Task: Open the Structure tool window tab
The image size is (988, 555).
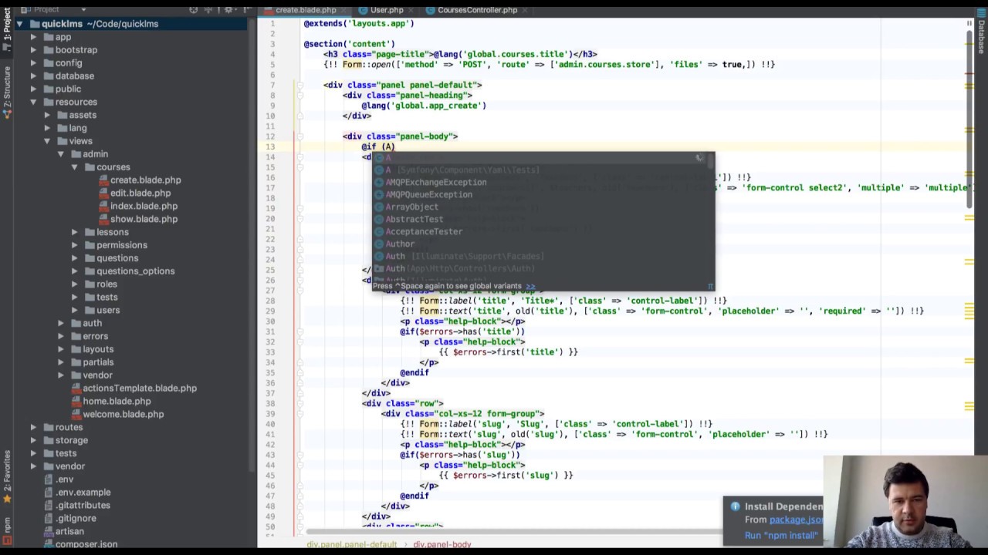Action: pyautogui.click(x=7, y=91)
